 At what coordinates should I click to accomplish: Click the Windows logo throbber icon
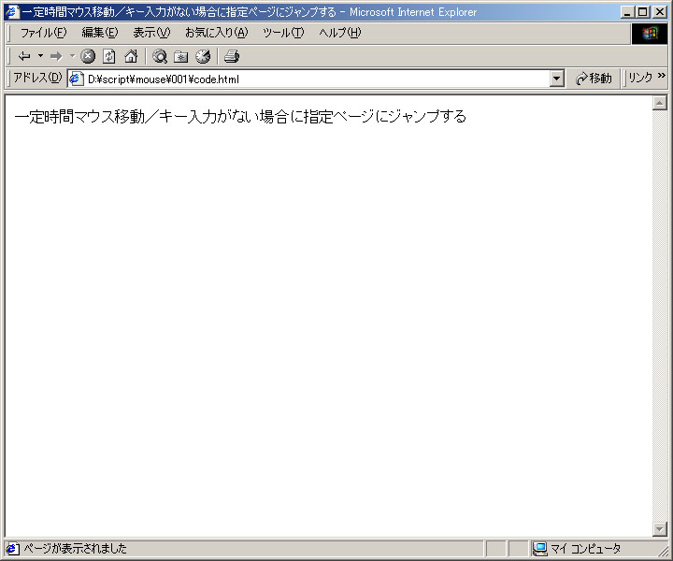pos(650,34)
